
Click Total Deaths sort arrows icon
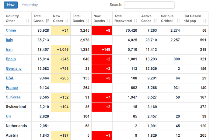[x=88, y=21]
